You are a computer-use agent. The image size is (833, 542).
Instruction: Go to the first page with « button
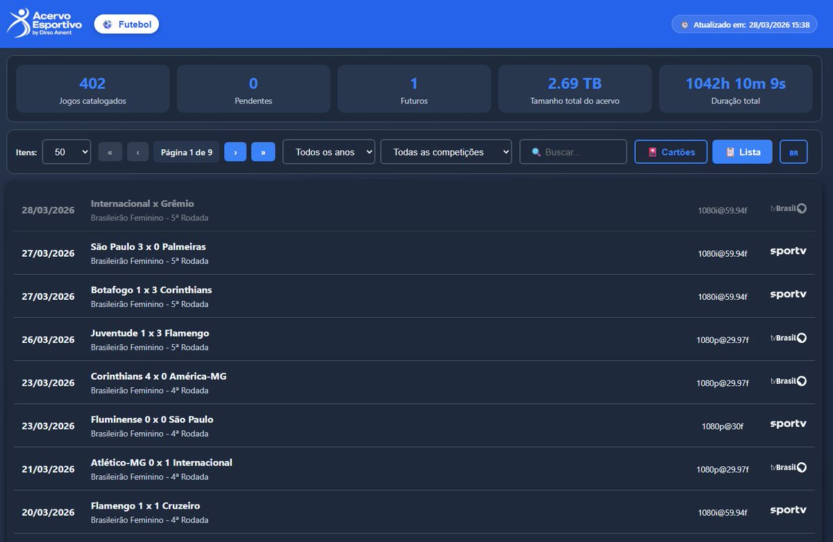click(x=110, y=152)
